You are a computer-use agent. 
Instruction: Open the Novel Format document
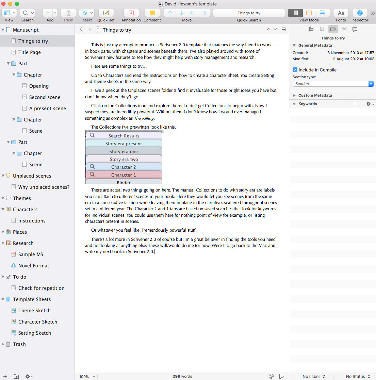coord(34,266)
